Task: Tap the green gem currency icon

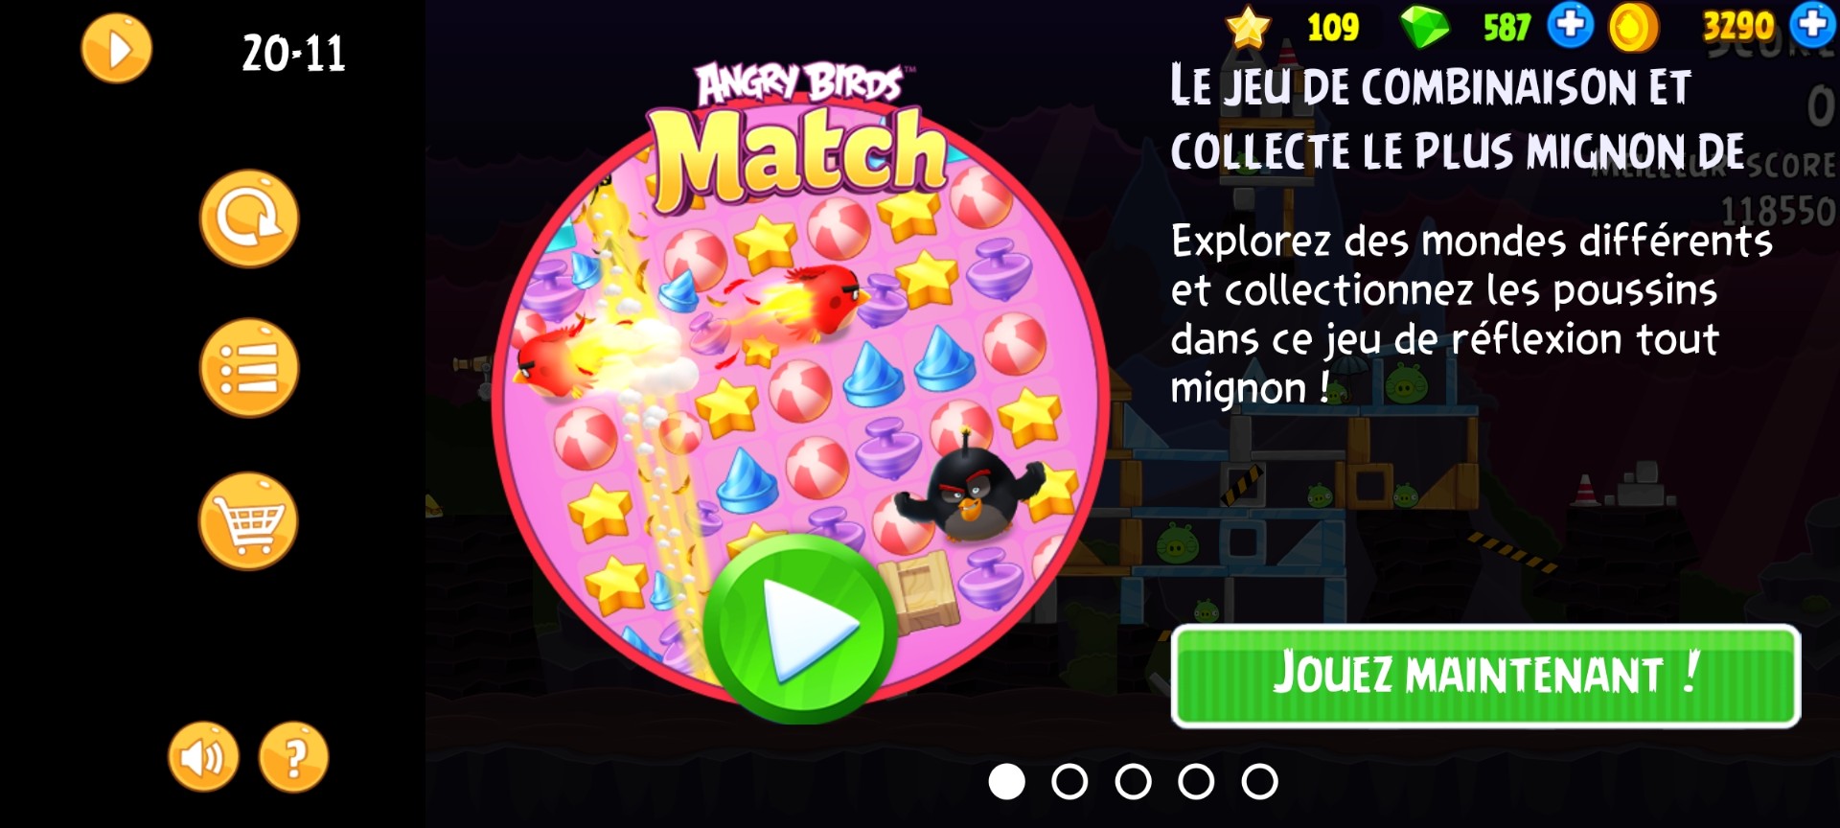Action: click(x=1425, y=27)
